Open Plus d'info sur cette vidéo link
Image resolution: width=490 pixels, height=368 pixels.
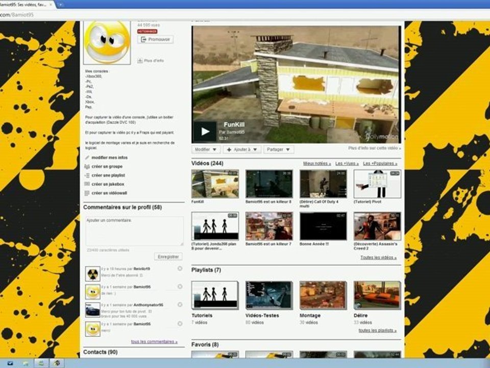point(374,148)
